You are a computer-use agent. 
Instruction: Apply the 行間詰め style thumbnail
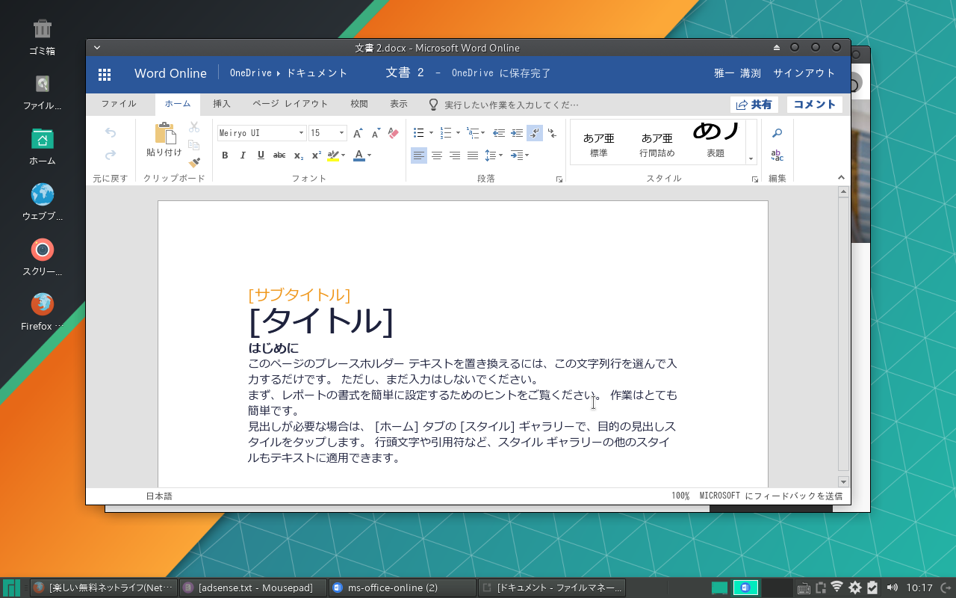pos(657,143)
